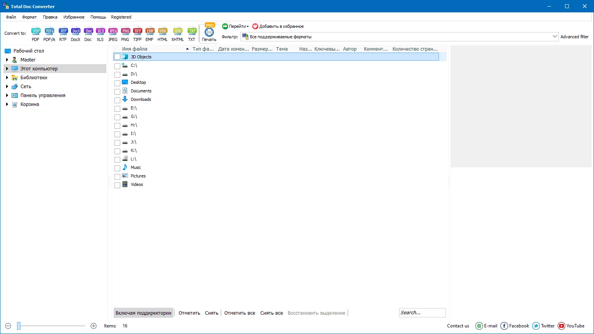
Task: Tick the E:\ drive checkbox
Action: click(117, 109)
